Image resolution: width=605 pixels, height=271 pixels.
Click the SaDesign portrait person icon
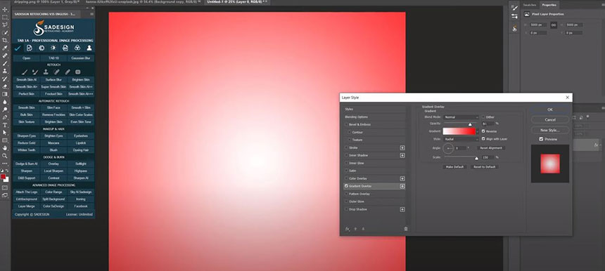coord(89,48)
